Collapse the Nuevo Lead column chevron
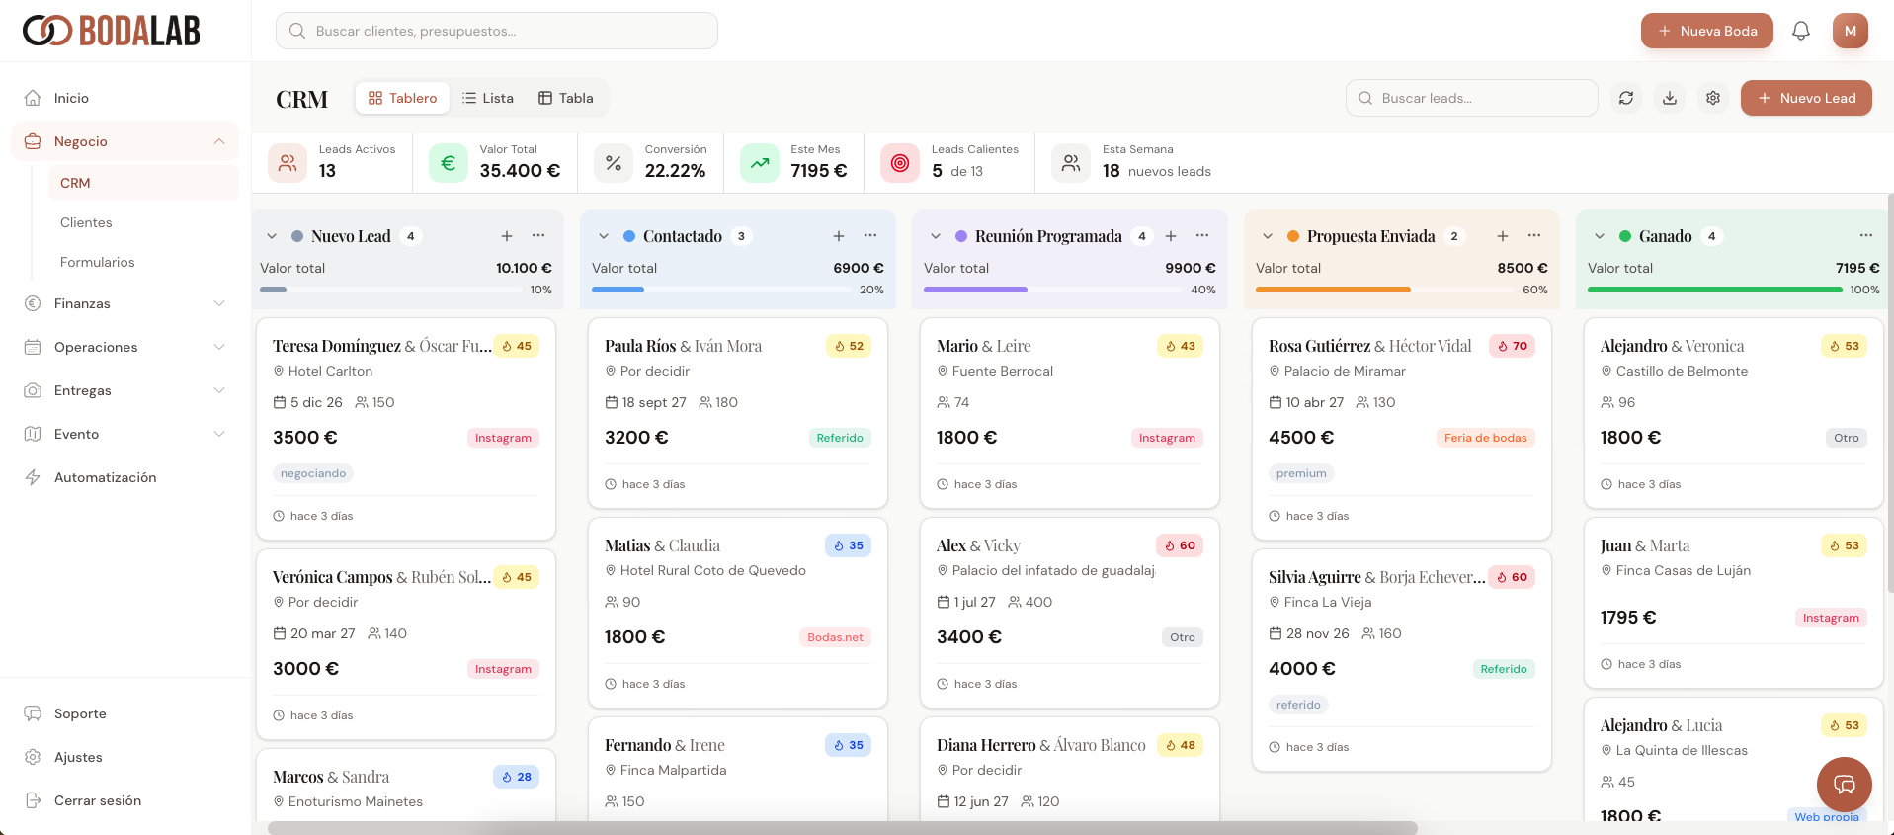The width and height of the screenshot is (1894, 835). click(272, 236)
